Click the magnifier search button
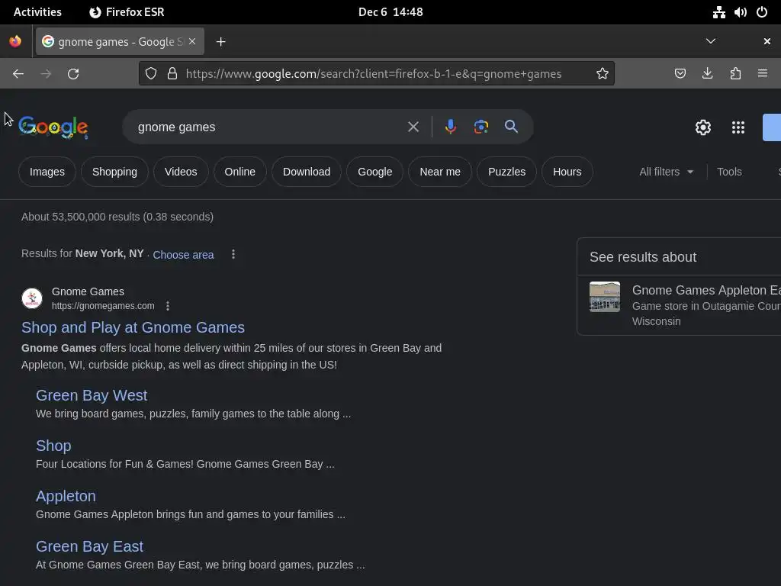This screenshot has height=586, width=781. point(511,127)
